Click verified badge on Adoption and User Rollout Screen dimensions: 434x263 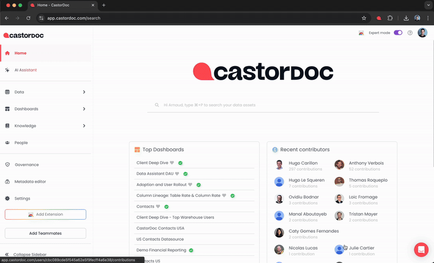(199, 185)
